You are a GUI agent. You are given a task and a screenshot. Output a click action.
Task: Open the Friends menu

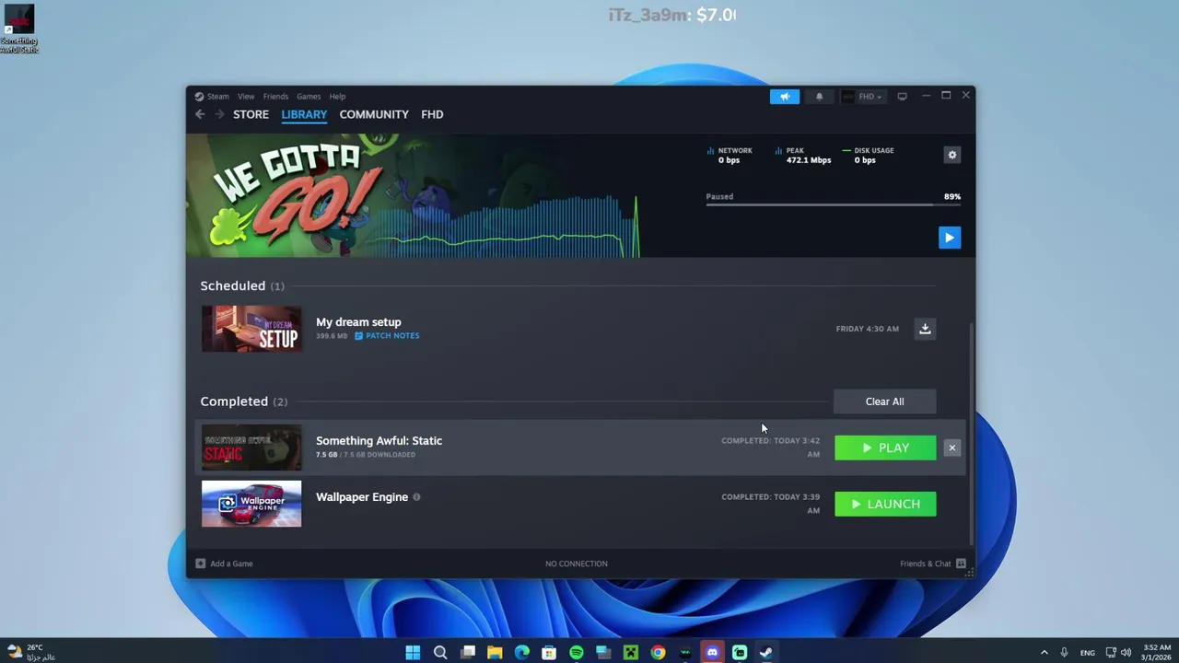tap(275, 96)
